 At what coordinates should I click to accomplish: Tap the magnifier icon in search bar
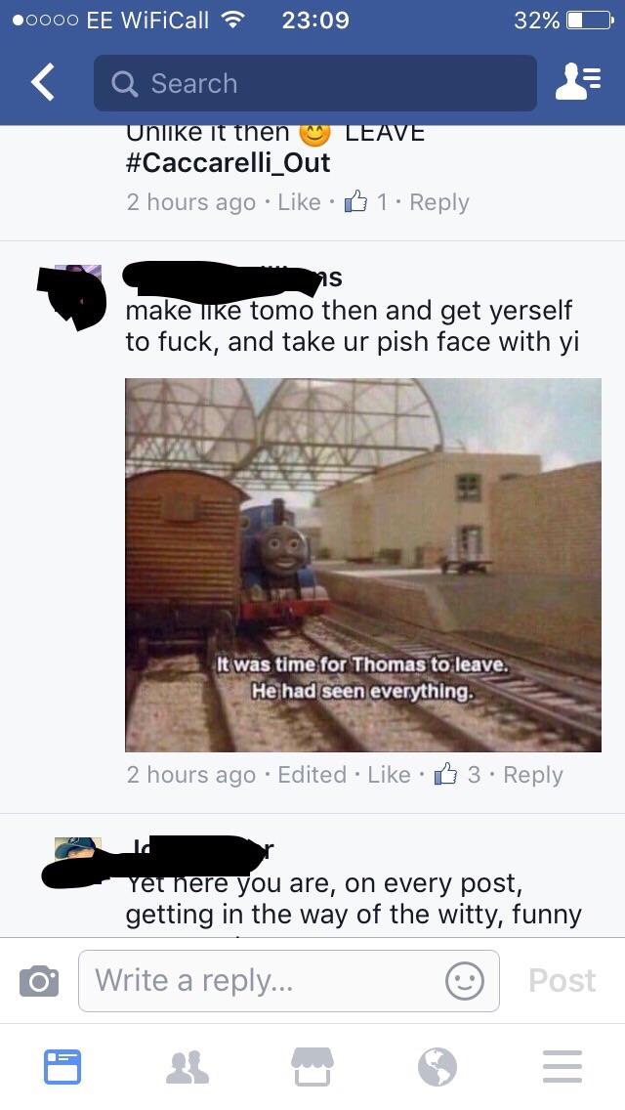(x=125, y=83)
